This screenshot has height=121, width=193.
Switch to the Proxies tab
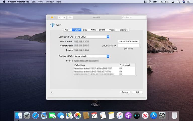(112, 30)
